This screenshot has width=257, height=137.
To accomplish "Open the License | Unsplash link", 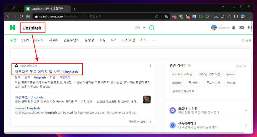I will 27,108.
